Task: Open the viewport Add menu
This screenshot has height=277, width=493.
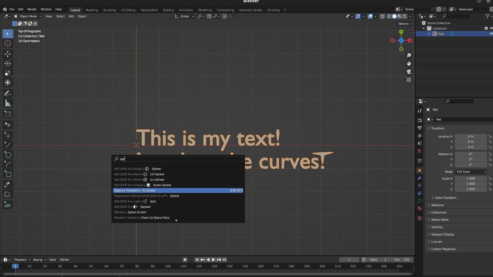Action: tap(71, 16)
